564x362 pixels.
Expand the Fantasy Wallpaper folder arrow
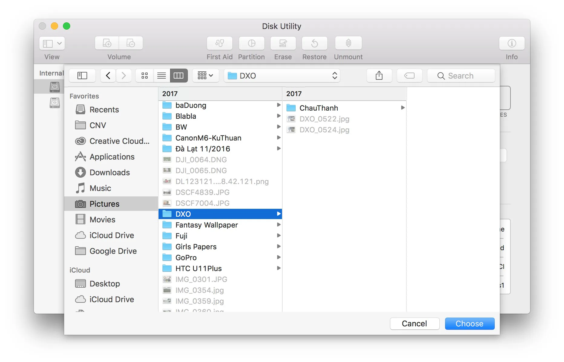pos(279,225)
